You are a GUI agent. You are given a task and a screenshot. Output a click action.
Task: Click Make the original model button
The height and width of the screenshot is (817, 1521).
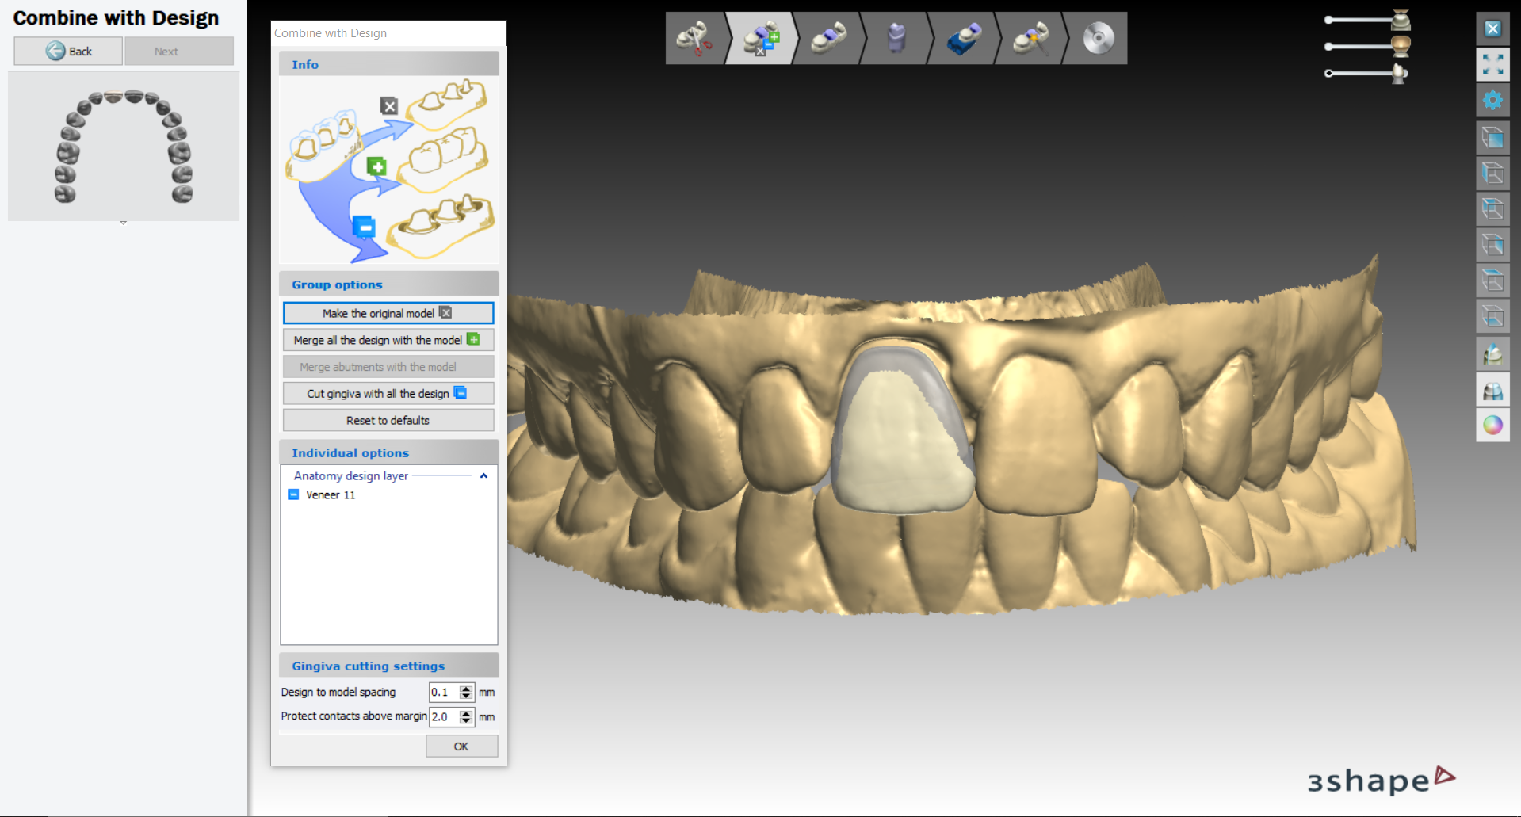388,313
